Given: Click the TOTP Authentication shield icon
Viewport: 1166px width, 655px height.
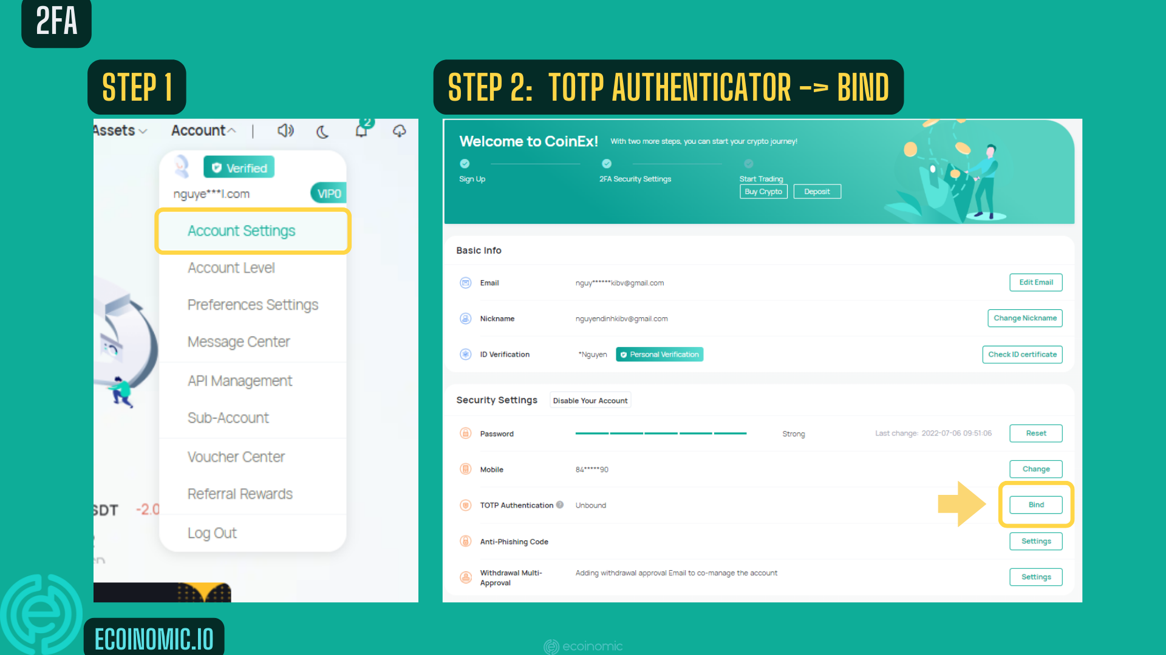Looking at the screenshot, I should click(466, 505).
